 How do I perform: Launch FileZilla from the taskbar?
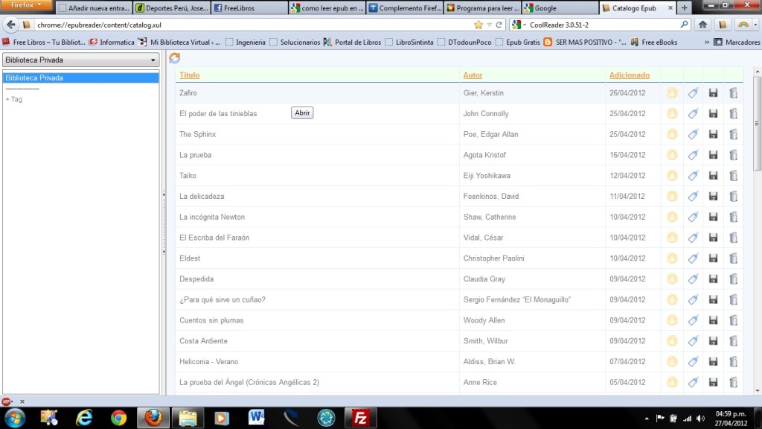point(361,417)
